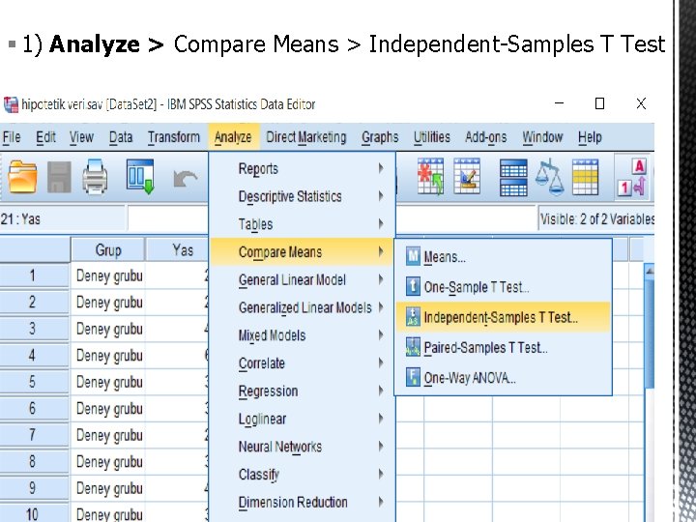This screenshot has width=696, height=522.
Task: Choose Independent-Samples T Test... entry
Action: (x=503, y=317)
